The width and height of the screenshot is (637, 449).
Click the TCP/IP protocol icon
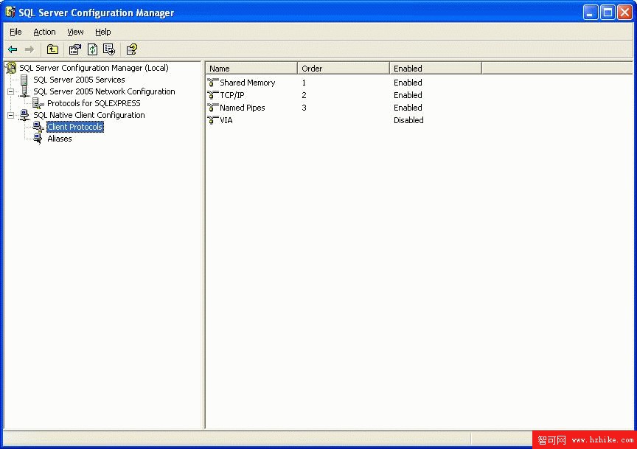[x=212, y=95]
